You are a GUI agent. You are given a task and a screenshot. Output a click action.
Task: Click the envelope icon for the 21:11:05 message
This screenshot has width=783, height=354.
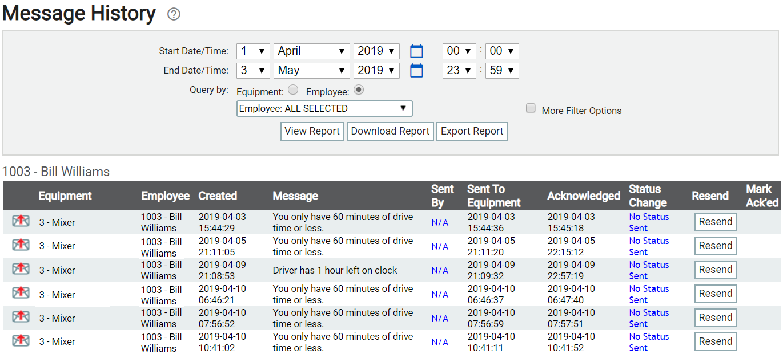[x=21, y=245]
